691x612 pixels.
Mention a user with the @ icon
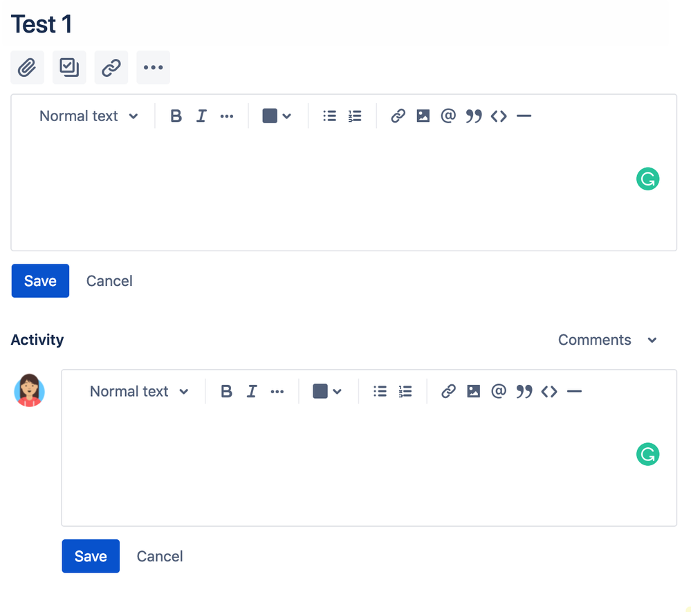[x=448, y=116]
